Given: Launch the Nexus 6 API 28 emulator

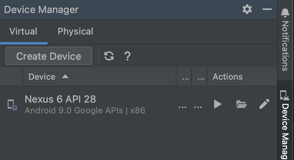Looking at the screenshot, I should [x=218, y=104].
